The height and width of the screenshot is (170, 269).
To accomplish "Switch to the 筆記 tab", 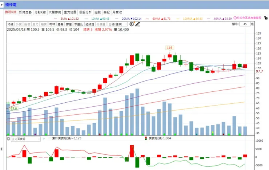I will tap(107, 12).
